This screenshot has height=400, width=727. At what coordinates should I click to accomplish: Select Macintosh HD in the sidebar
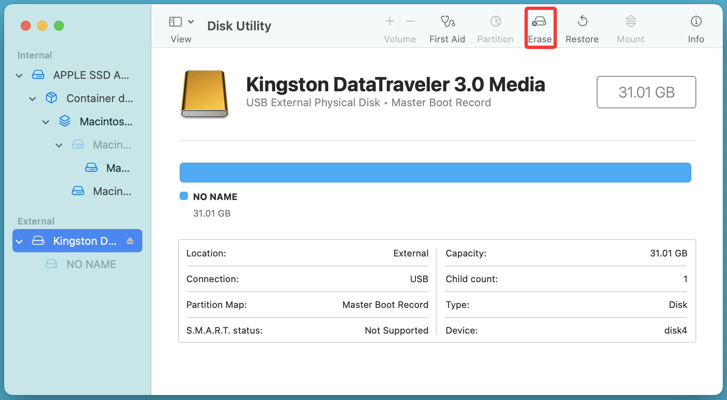click(106, 122)
